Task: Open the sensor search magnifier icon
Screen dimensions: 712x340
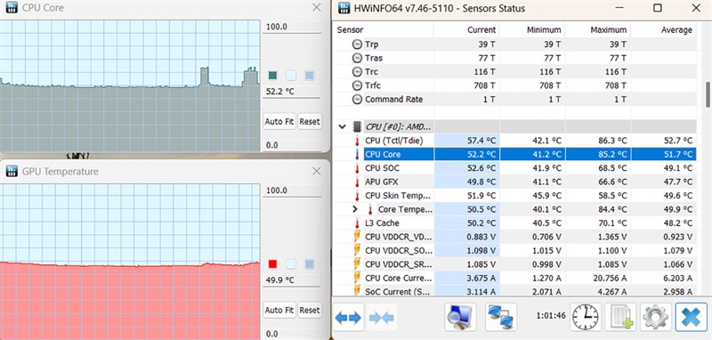Action: tap(460, 317)
